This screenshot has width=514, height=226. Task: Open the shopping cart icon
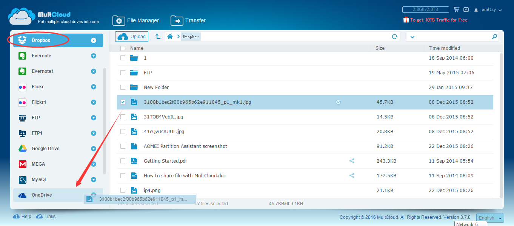coord(456,10)
